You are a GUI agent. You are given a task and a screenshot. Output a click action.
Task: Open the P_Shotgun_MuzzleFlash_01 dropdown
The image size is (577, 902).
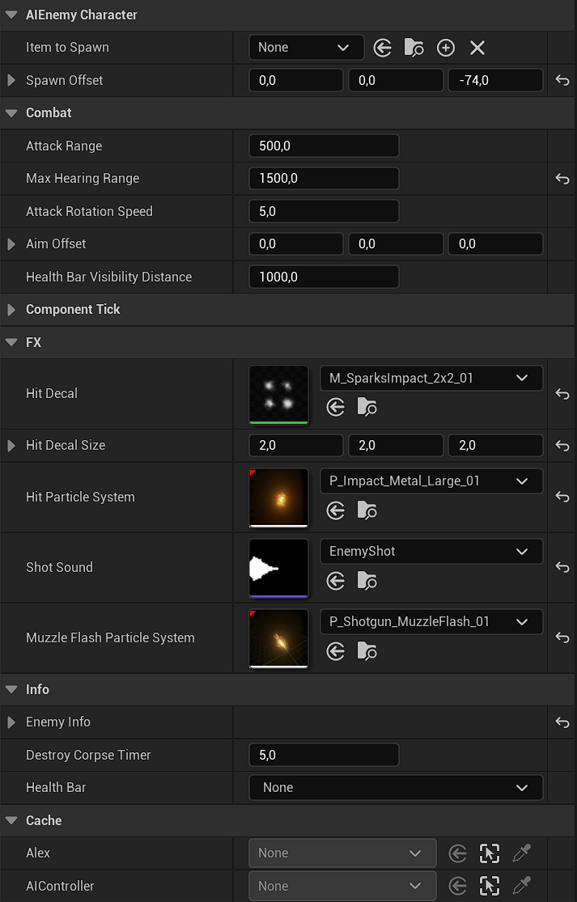click(431, 622)
